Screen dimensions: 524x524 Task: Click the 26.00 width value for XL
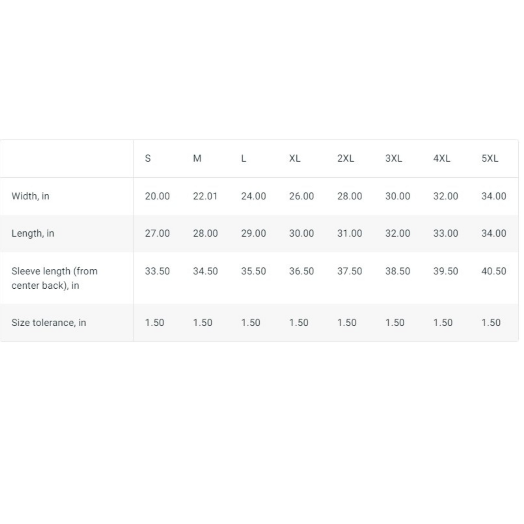click(x=301, y=196)
